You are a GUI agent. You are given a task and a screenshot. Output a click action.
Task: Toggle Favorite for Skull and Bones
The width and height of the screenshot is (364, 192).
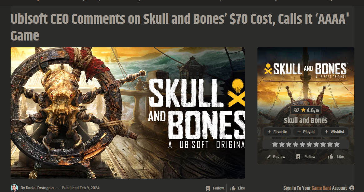(277, 132)
